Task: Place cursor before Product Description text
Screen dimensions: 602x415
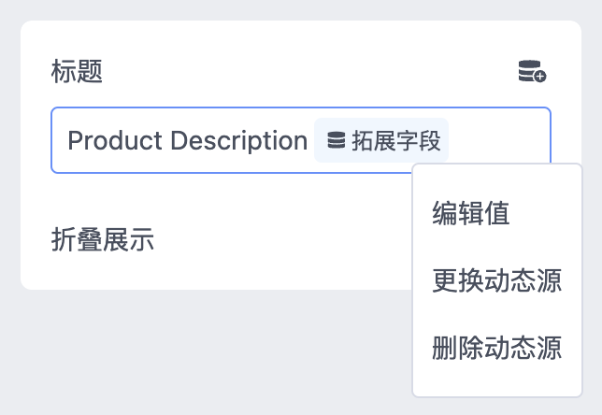Action: coord(67,141)
